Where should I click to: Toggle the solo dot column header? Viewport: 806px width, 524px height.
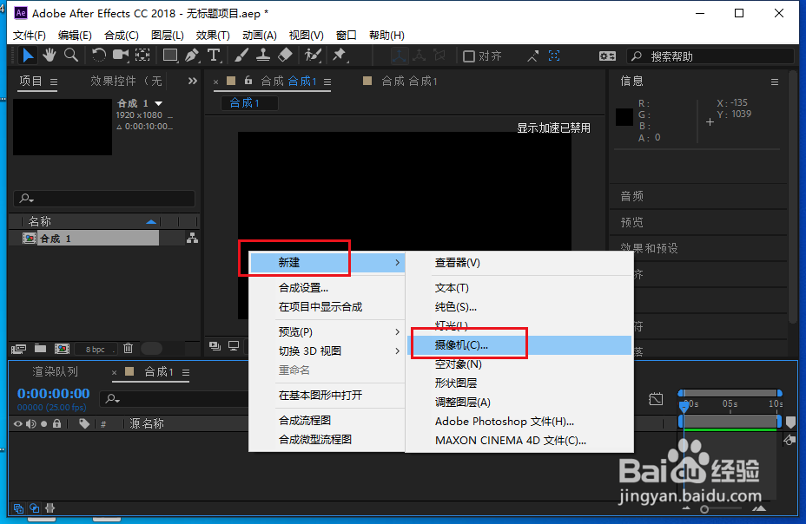click(43, 424)
